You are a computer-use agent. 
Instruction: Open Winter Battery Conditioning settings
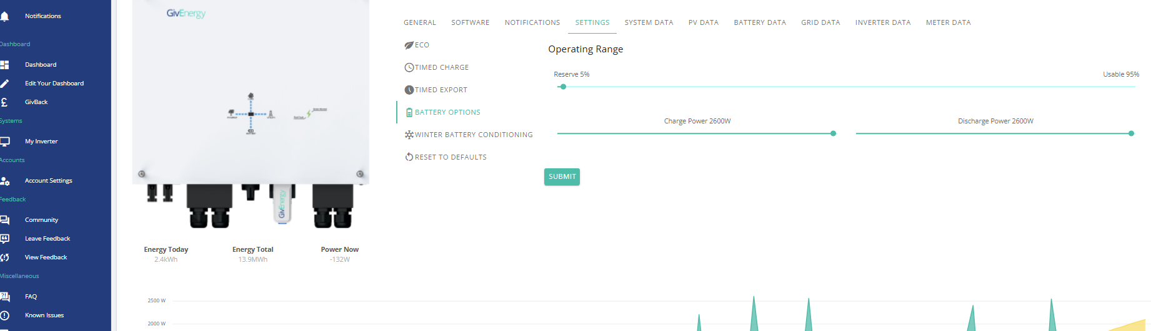pos(469,135)
